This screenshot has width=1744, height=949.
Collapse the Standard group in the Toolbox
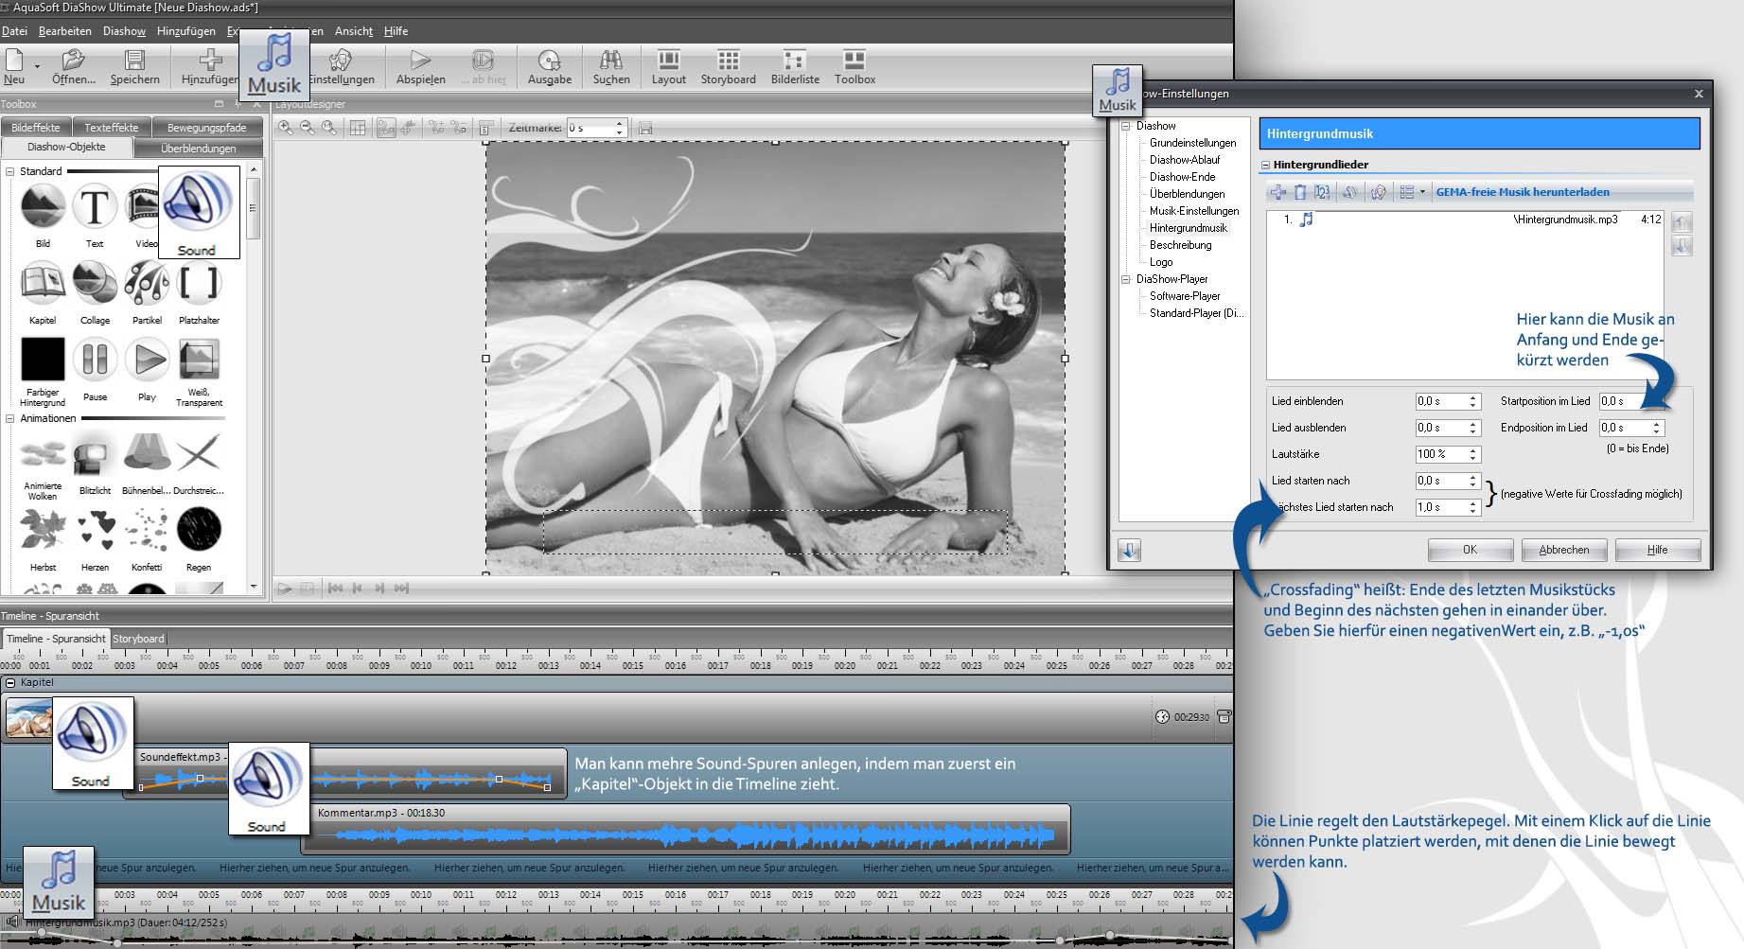[10, 171]
